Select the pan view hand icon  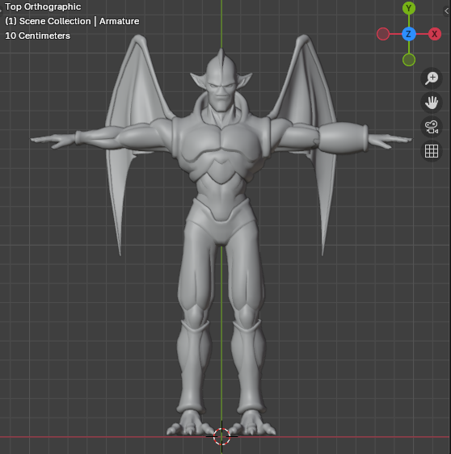pos(432,103)
